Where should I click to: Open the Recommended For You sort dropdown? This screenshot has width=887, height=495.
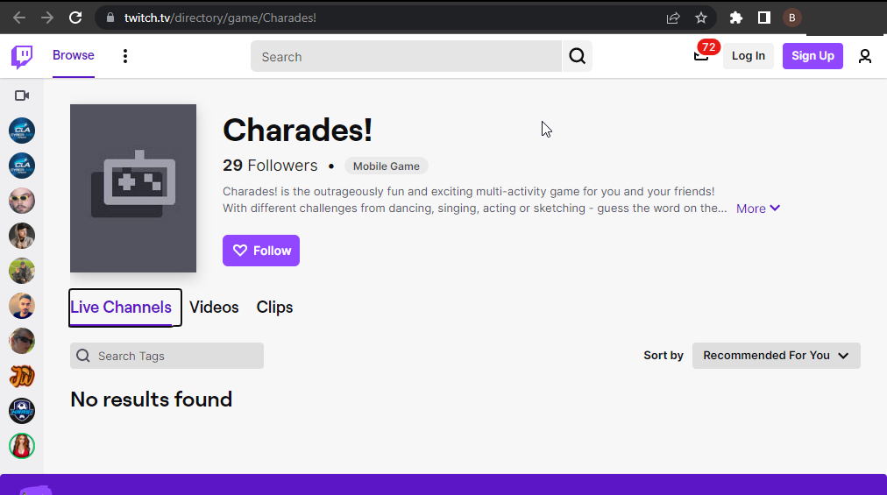(x=777, y=356)
